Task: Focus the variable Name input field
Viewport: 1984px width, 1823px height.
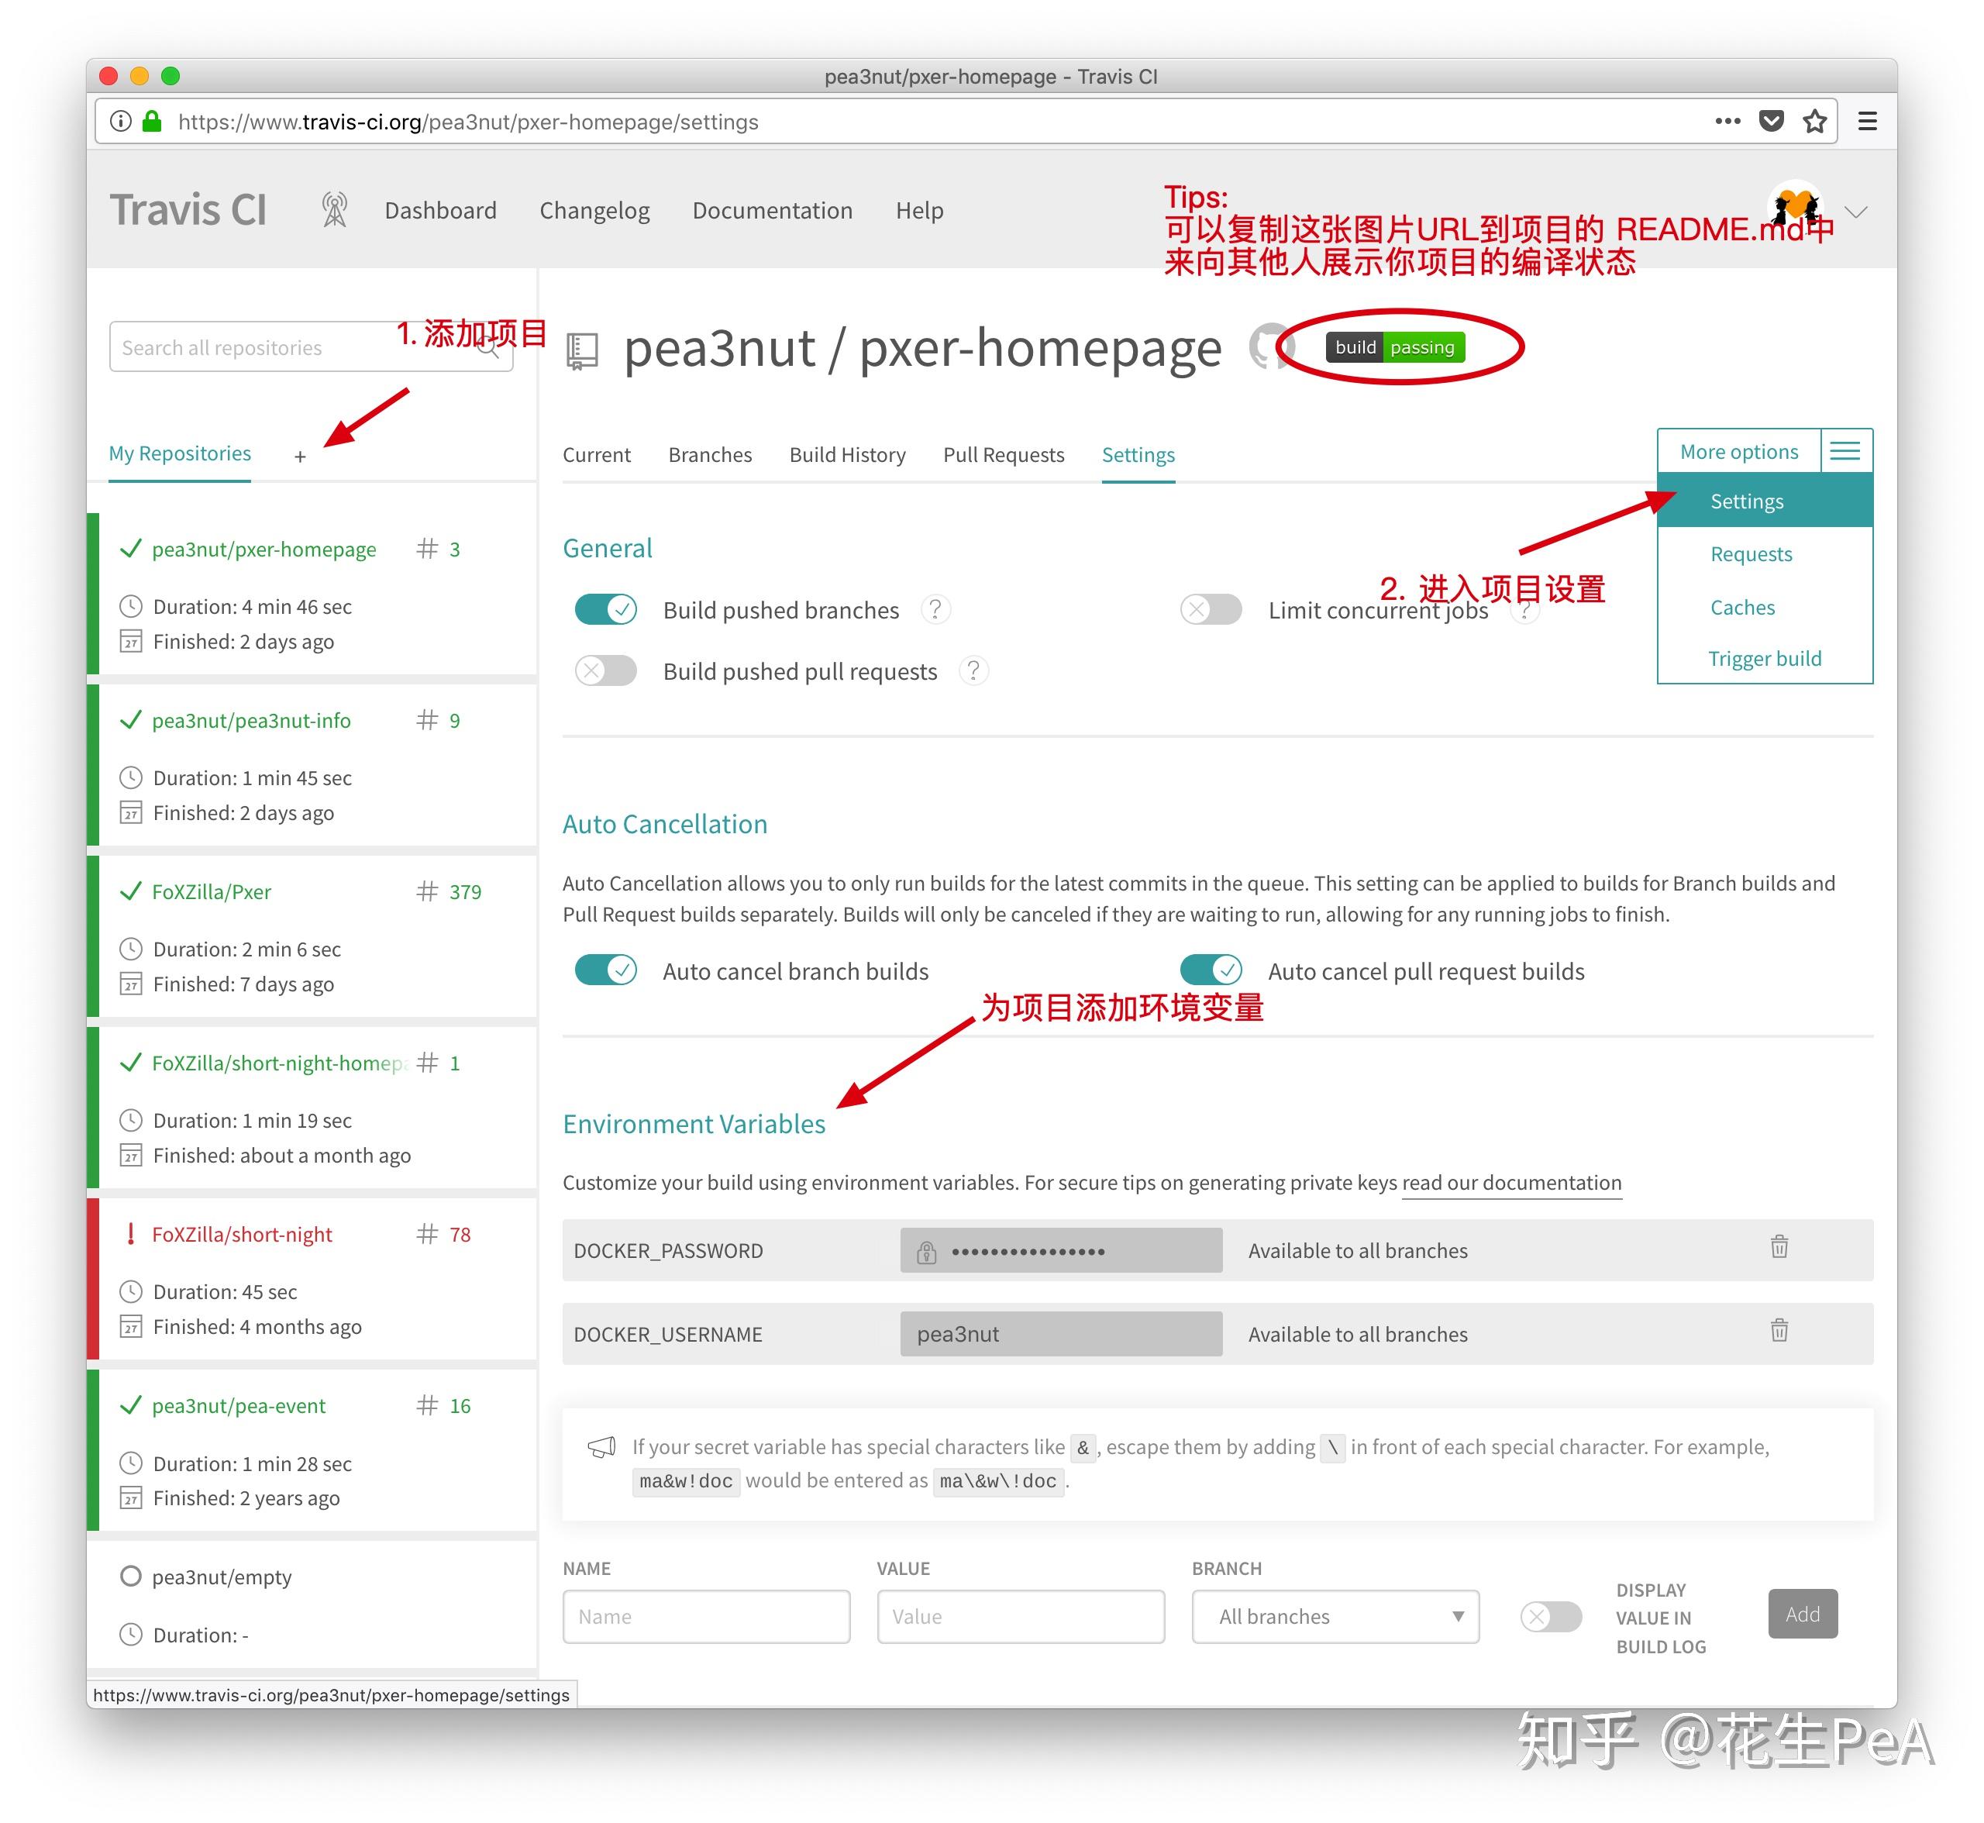Action: [x=706, y=1617]
